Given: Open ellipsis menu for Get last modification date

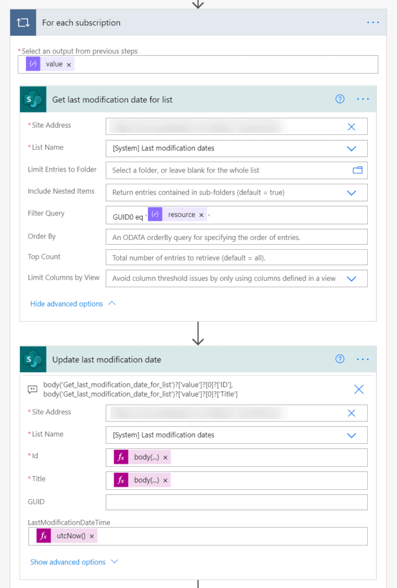Looking at the screenshot, I should 363,99.
